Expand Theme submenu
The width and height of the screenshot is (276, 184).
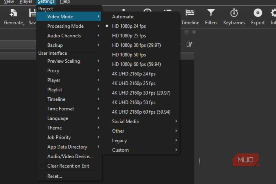[x=69, y=128]
